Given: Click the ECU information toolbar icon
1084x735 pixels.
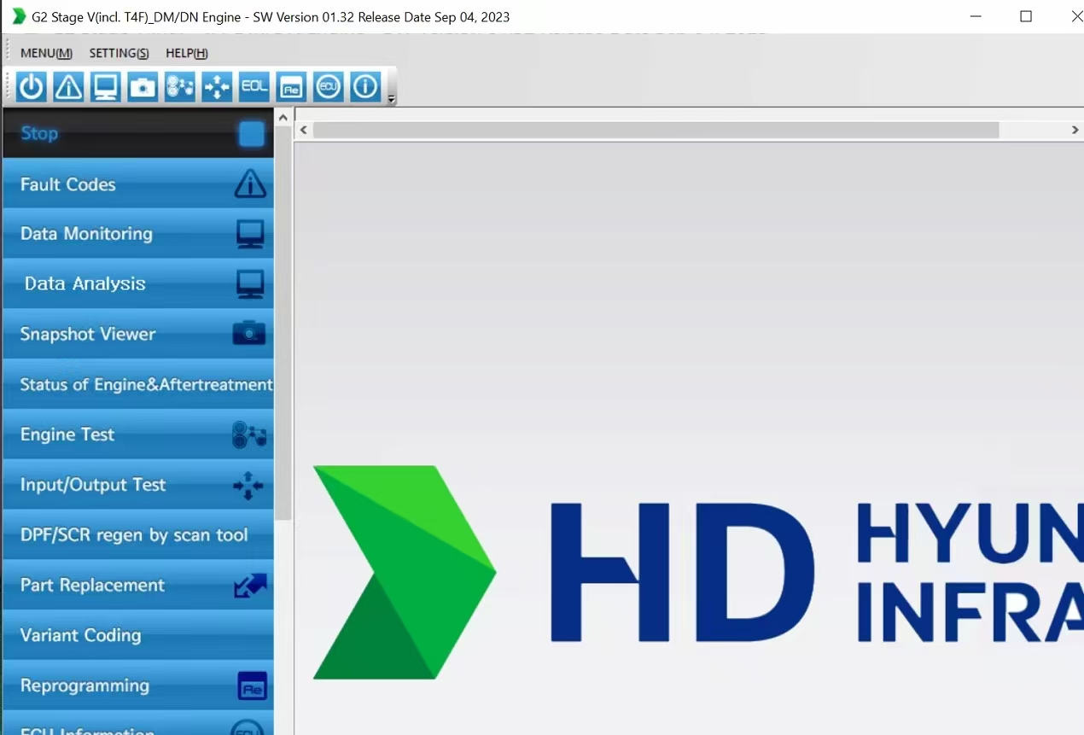Looking at the screenshot, I should click(329, 87).
